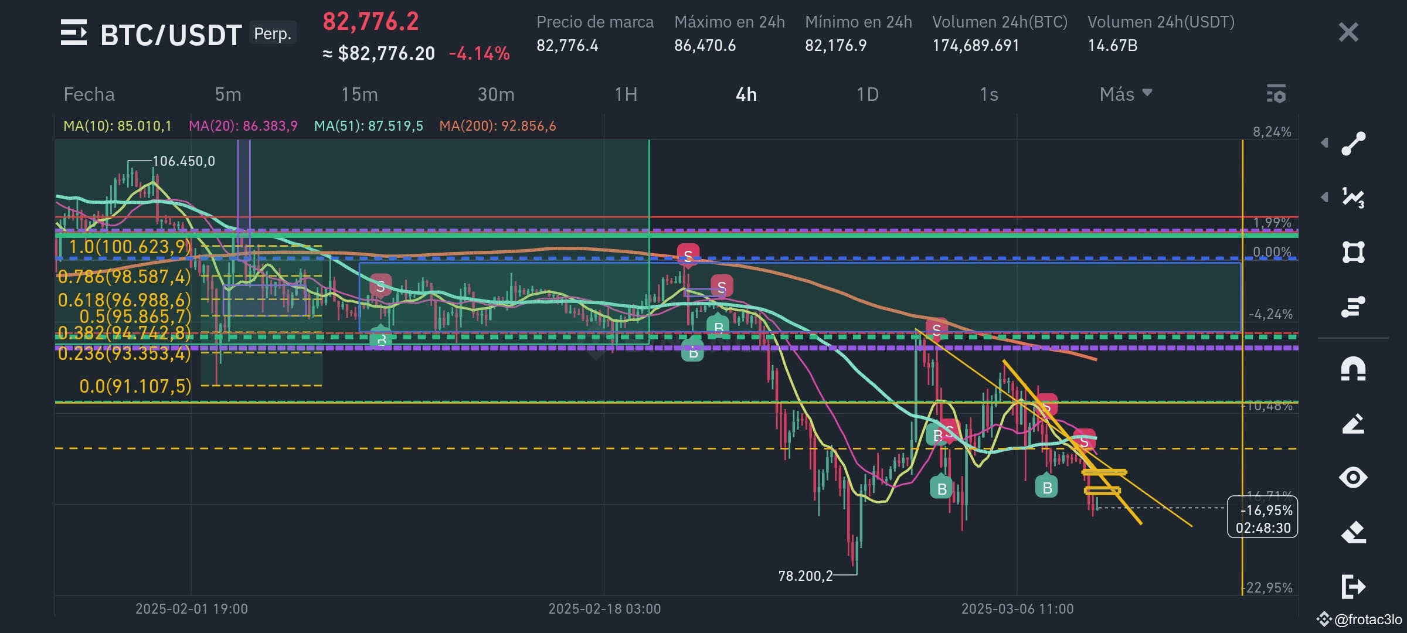
Task: Click the 2025-02-01 19:00 time axis label
Action: point(192,609)
